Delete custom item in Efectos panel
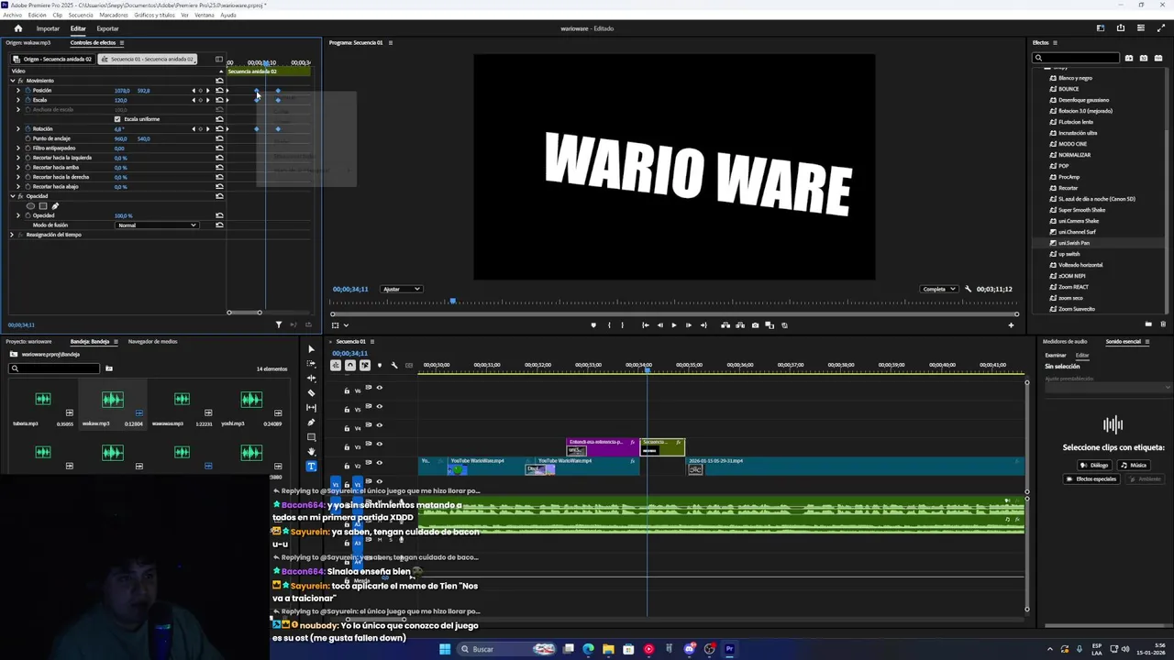Viewport: 1174px width, 660px height. [x=1164, y=324]
